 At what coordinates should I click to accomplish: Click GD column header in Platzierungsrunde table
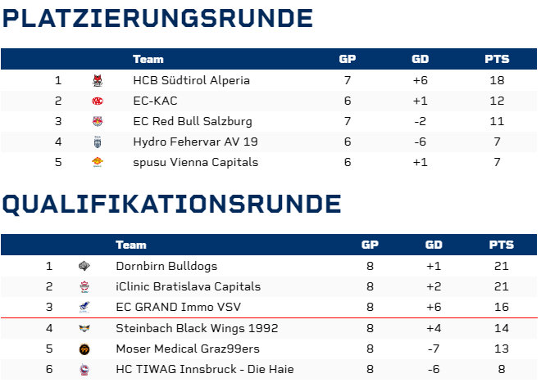pyautogui.click(x=421, y=59)
